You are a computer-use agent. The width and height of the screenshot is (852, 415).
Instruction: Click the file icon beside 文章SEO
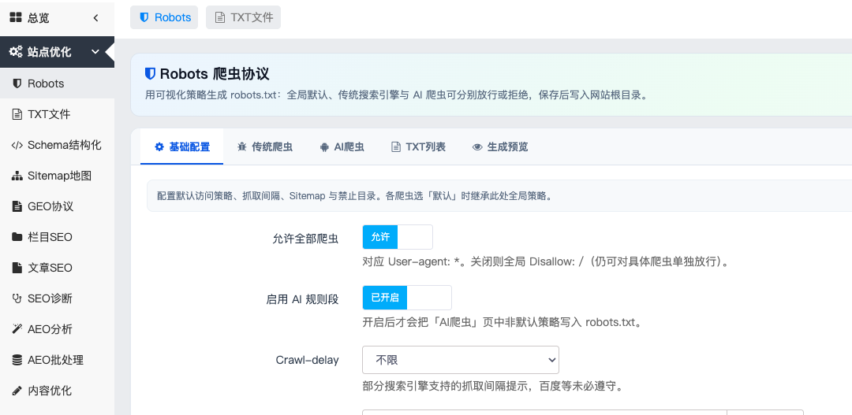(x=17, y=268)
